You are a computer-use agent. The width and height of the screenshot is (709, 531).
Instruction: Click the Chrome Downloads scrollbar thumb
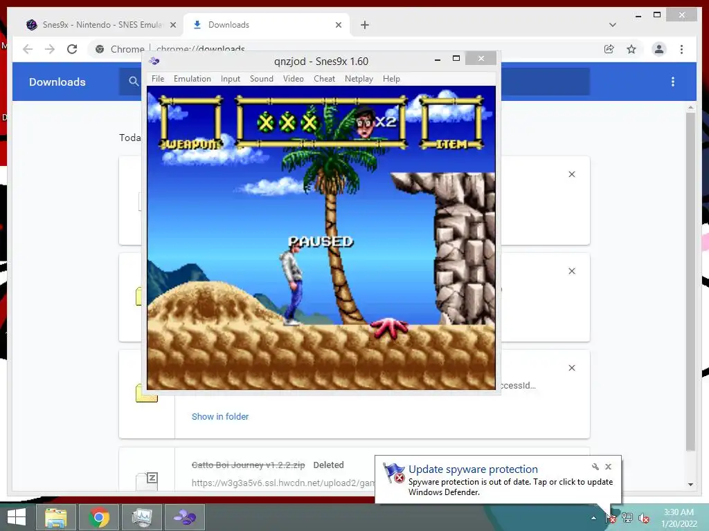[x=690, y=282]
